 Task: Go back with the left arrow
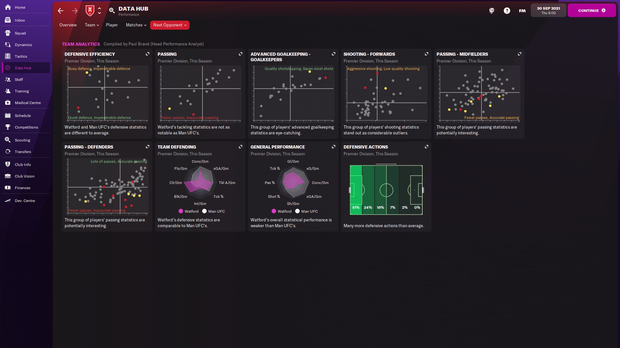pos(61,11)
